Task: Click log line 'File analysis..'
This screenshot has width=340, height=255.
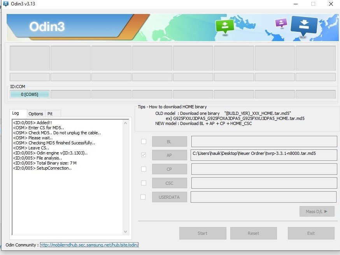Action: [37, 158]
